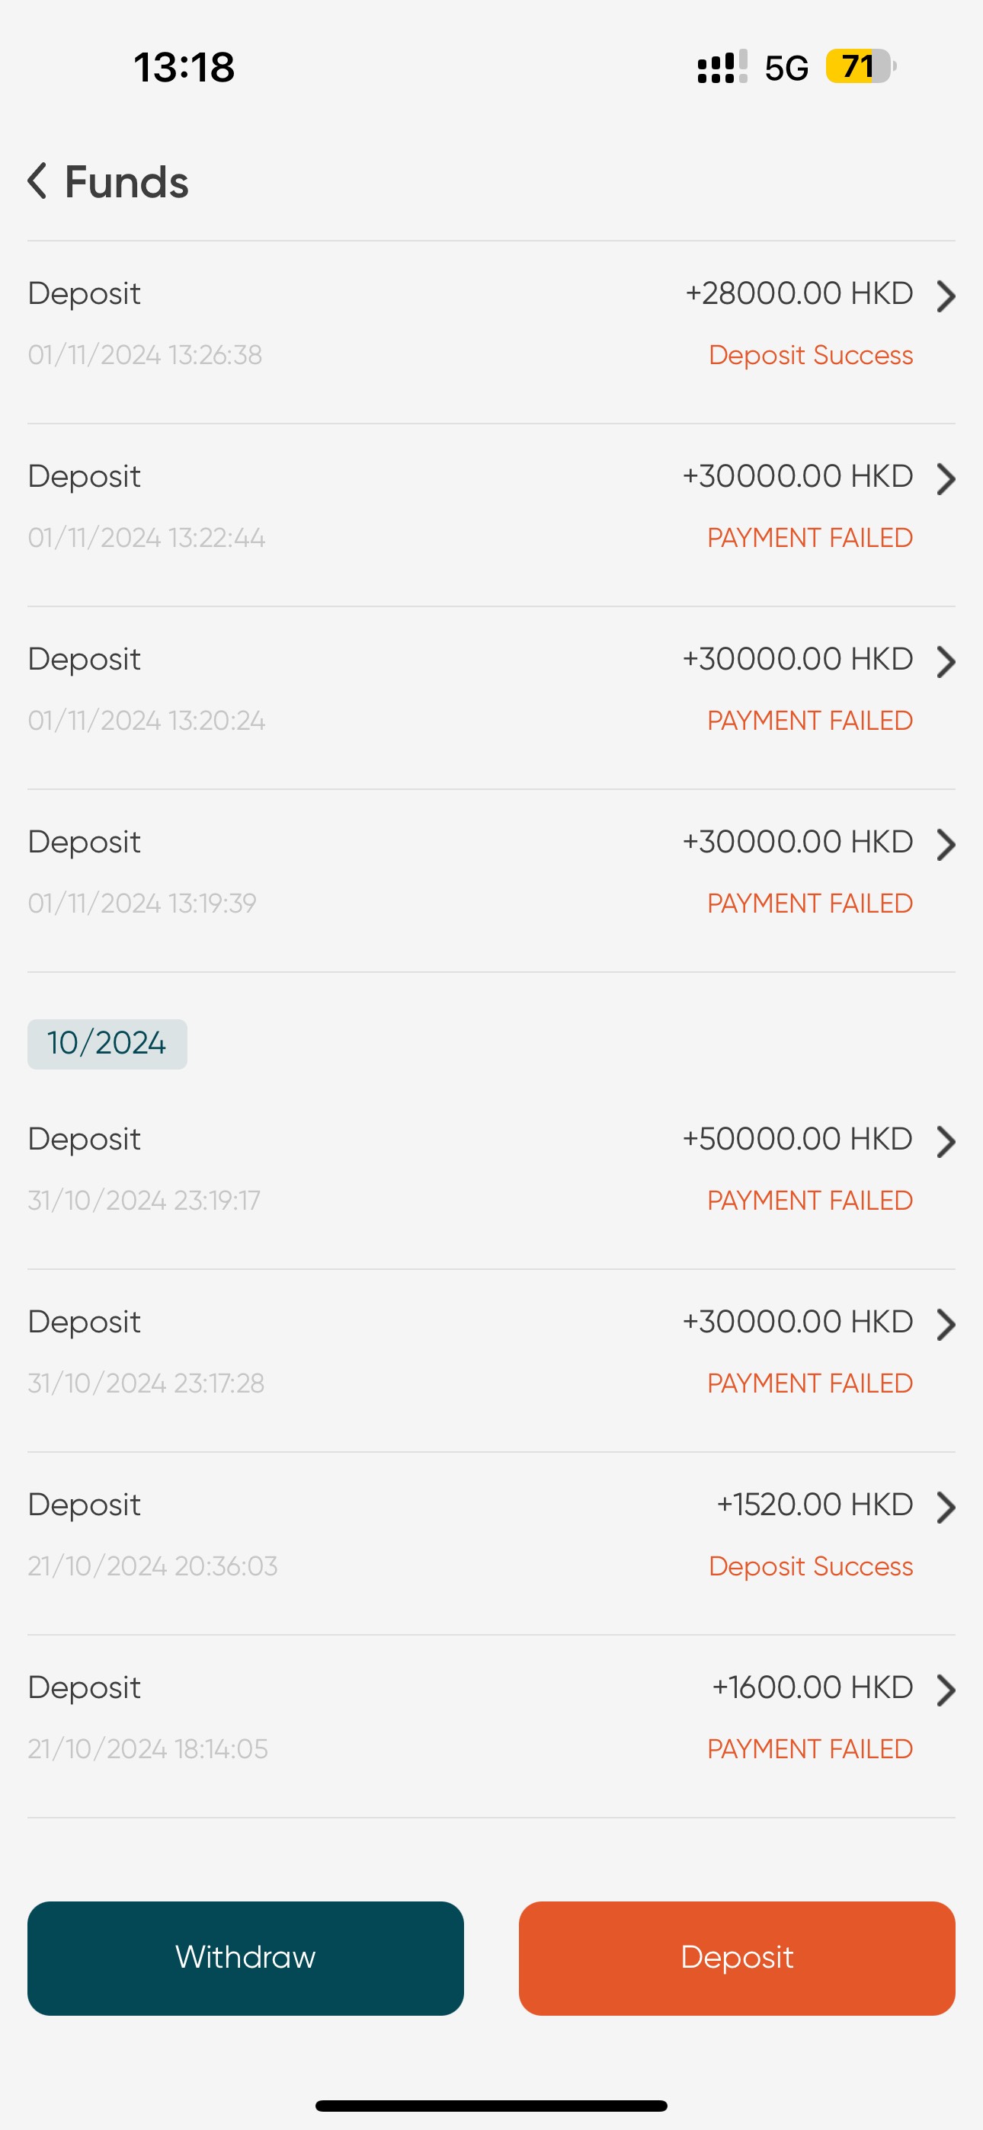983x2130 pixels.
Task: Select the 10/2024 month label
Action: click(107, 1044)
